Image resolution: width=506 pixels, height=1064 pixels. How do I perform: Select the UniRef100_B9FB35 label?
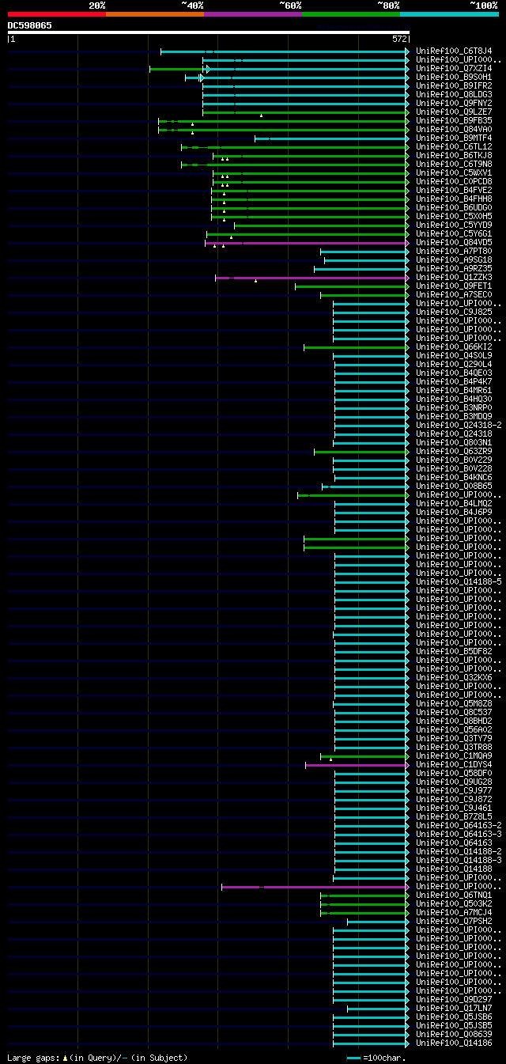(454, 120)
